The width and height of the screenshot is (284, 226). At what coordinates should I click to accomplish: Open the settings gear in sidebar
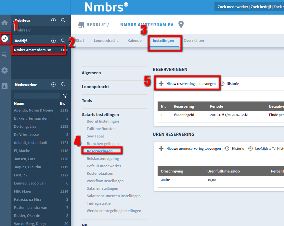click(5, 70)
